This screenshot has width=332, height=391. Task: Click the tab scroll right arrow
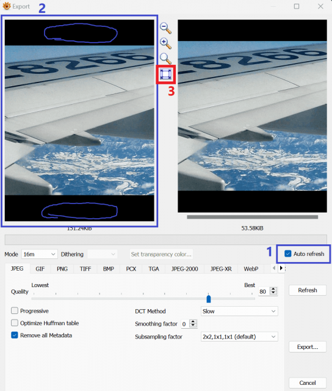(x=281, y=268)
